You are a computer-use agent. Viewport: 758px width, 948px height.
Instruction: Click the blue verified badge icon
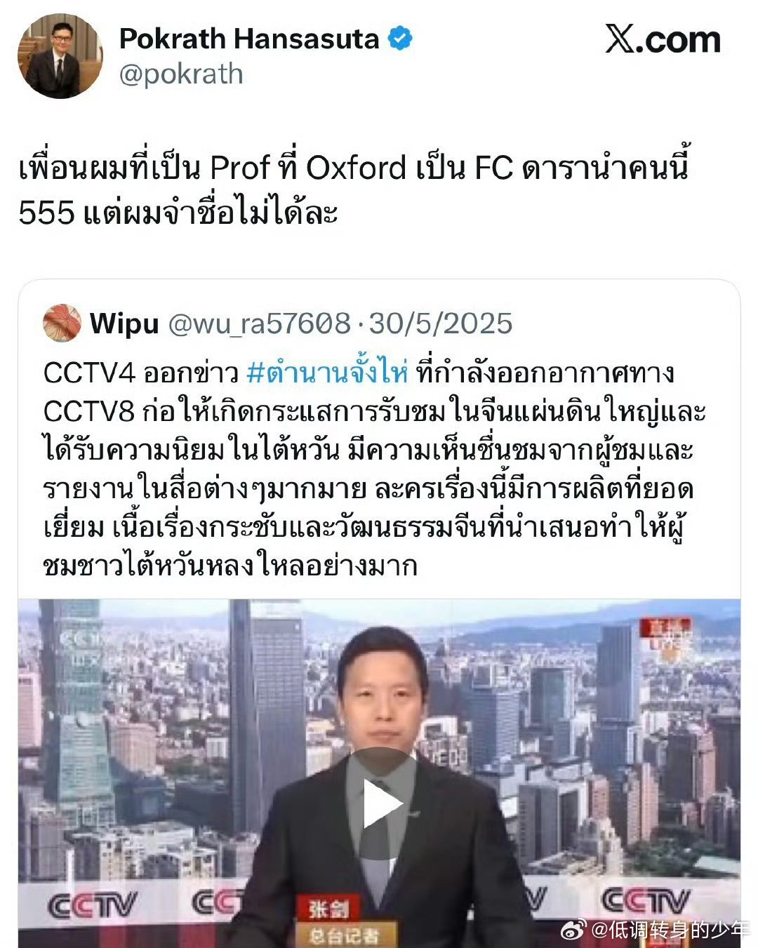pyautogui.click(x=400, y=38)
